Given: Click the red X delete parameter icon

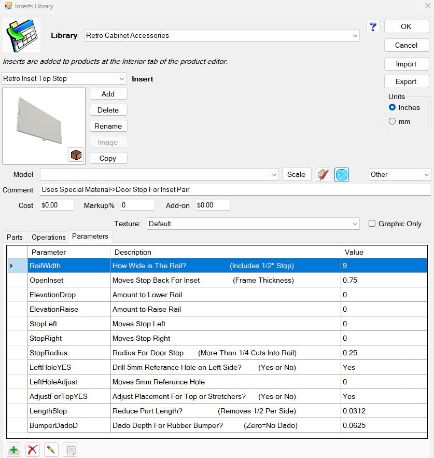Looking at the screenshot, I should tap(33, 450).
